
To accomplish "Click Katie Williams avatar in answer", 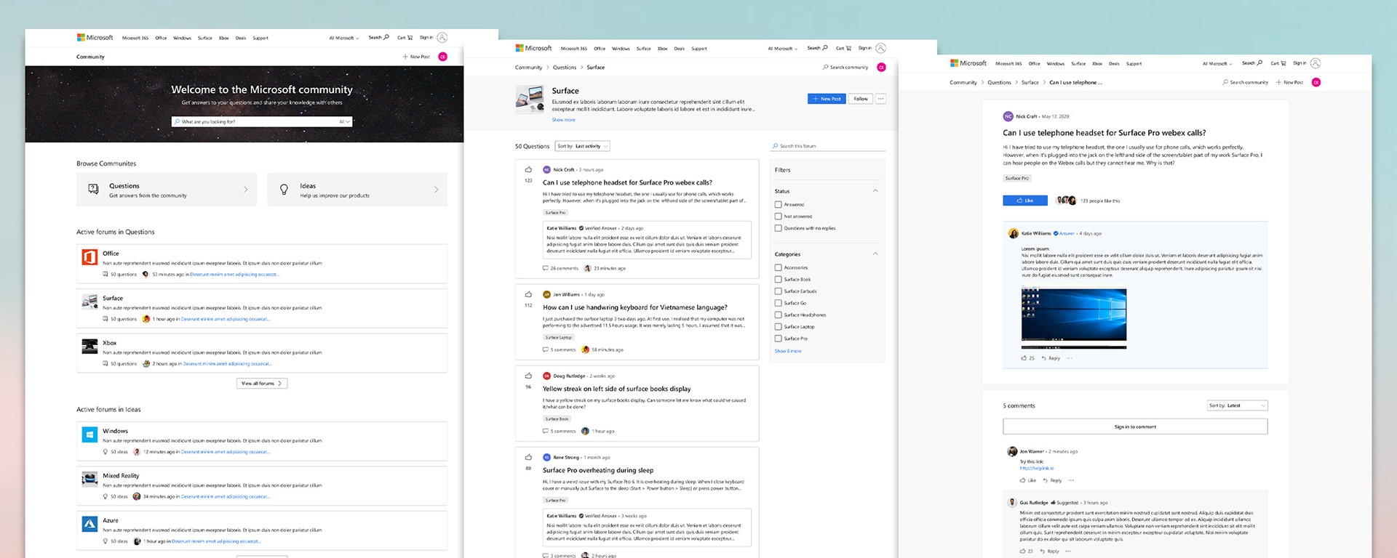I will [1013, 233].
